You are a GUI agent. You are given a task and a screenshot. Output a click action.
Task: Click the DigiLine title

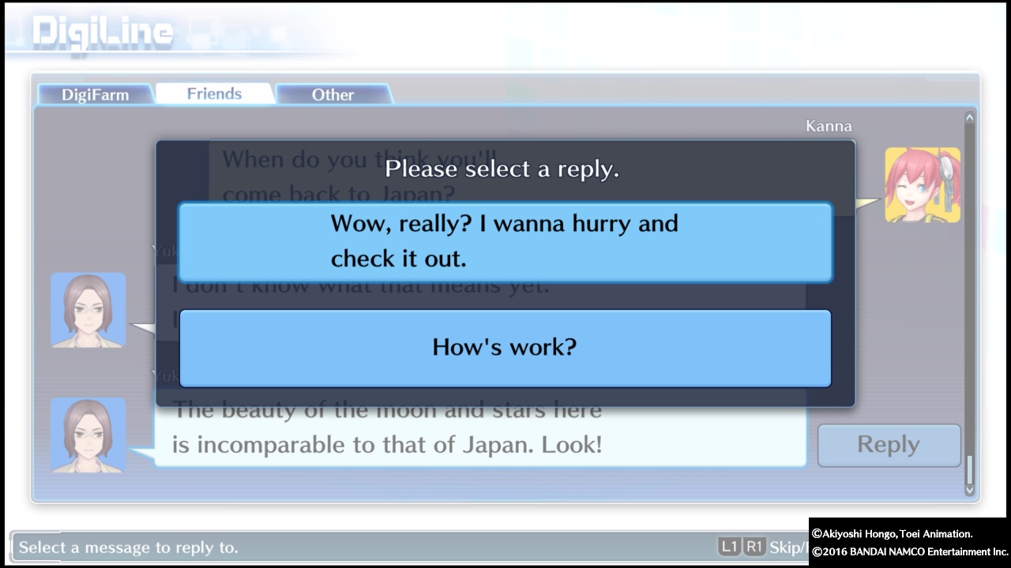click(103, 32)
